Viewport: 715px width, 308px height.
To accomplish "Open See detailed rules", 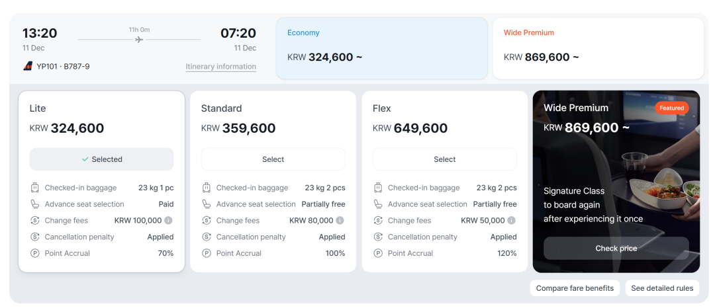I will coord(662,288).
